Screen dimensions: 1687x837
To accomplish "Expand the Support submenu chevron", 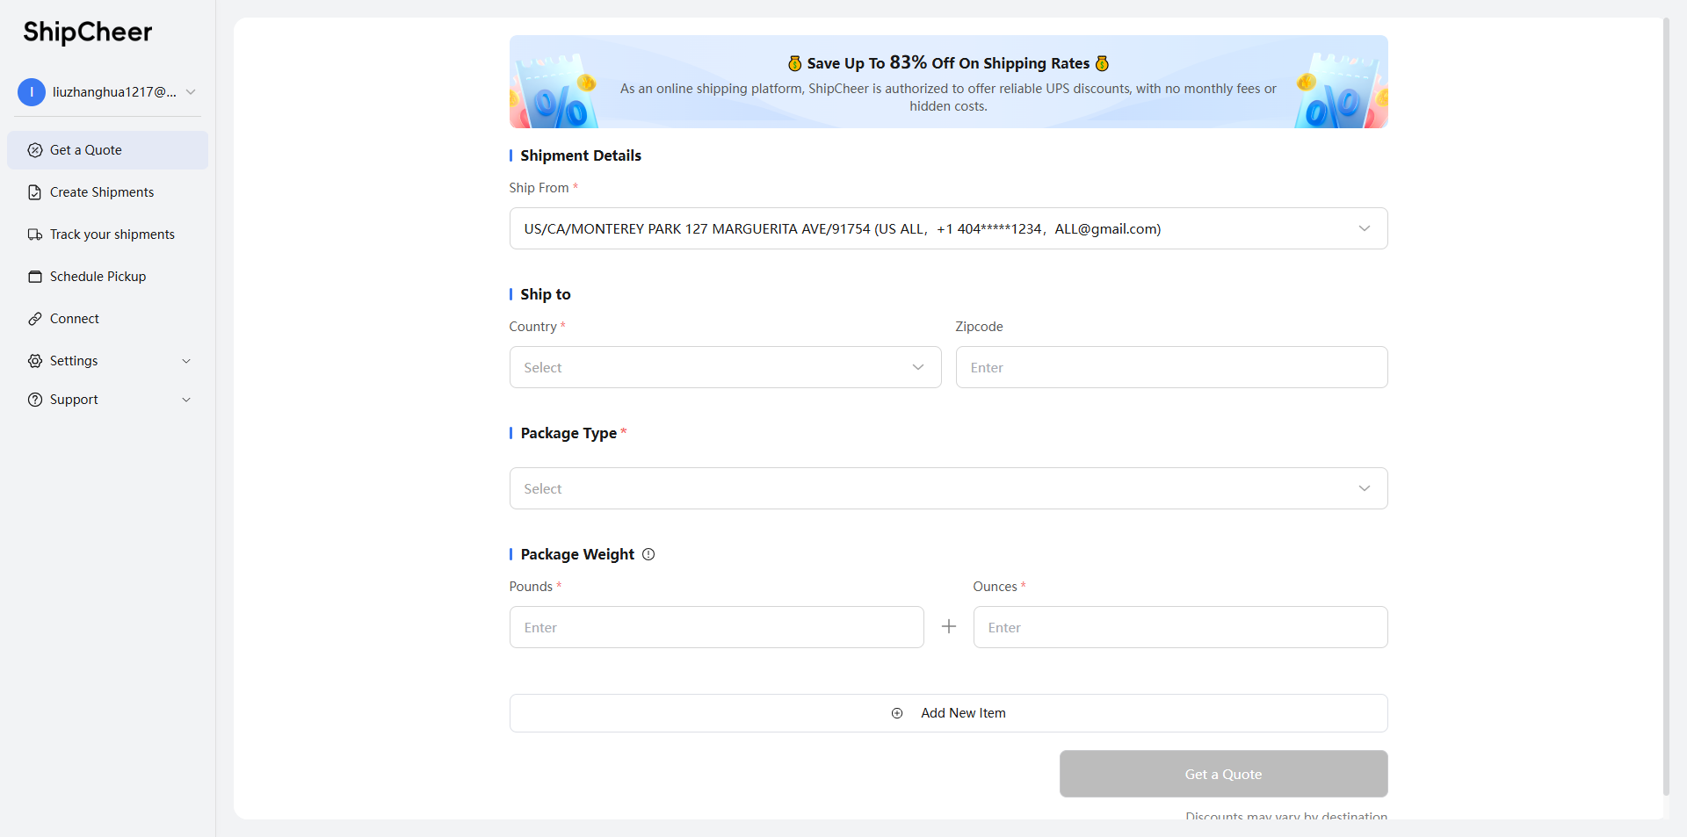I will tap(186, 400).
